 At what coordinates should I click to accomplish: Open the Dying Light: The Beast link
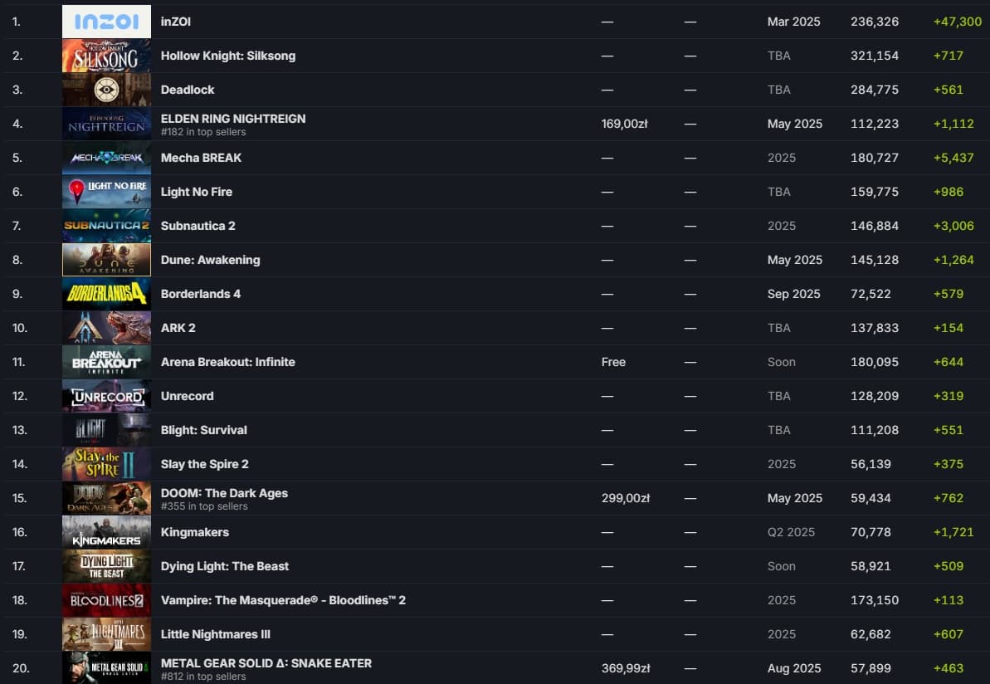click(225, 566)
